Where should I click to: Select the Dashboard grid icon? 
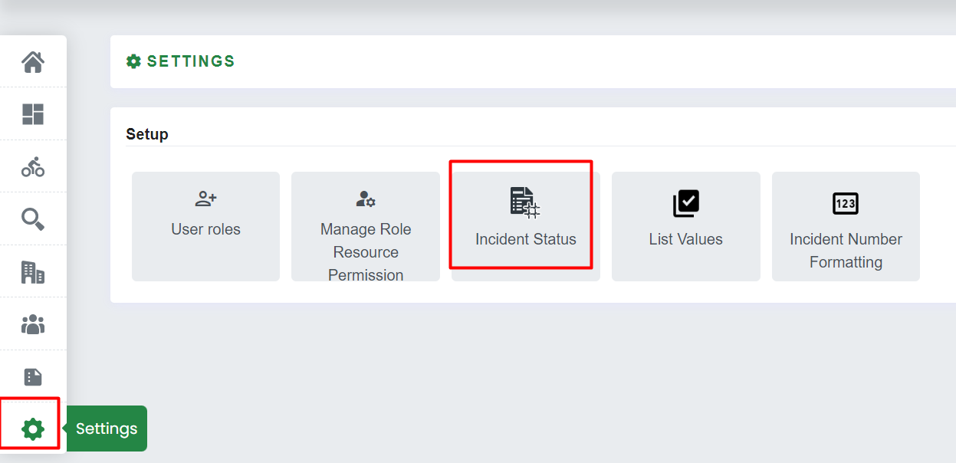coord(33,114)
